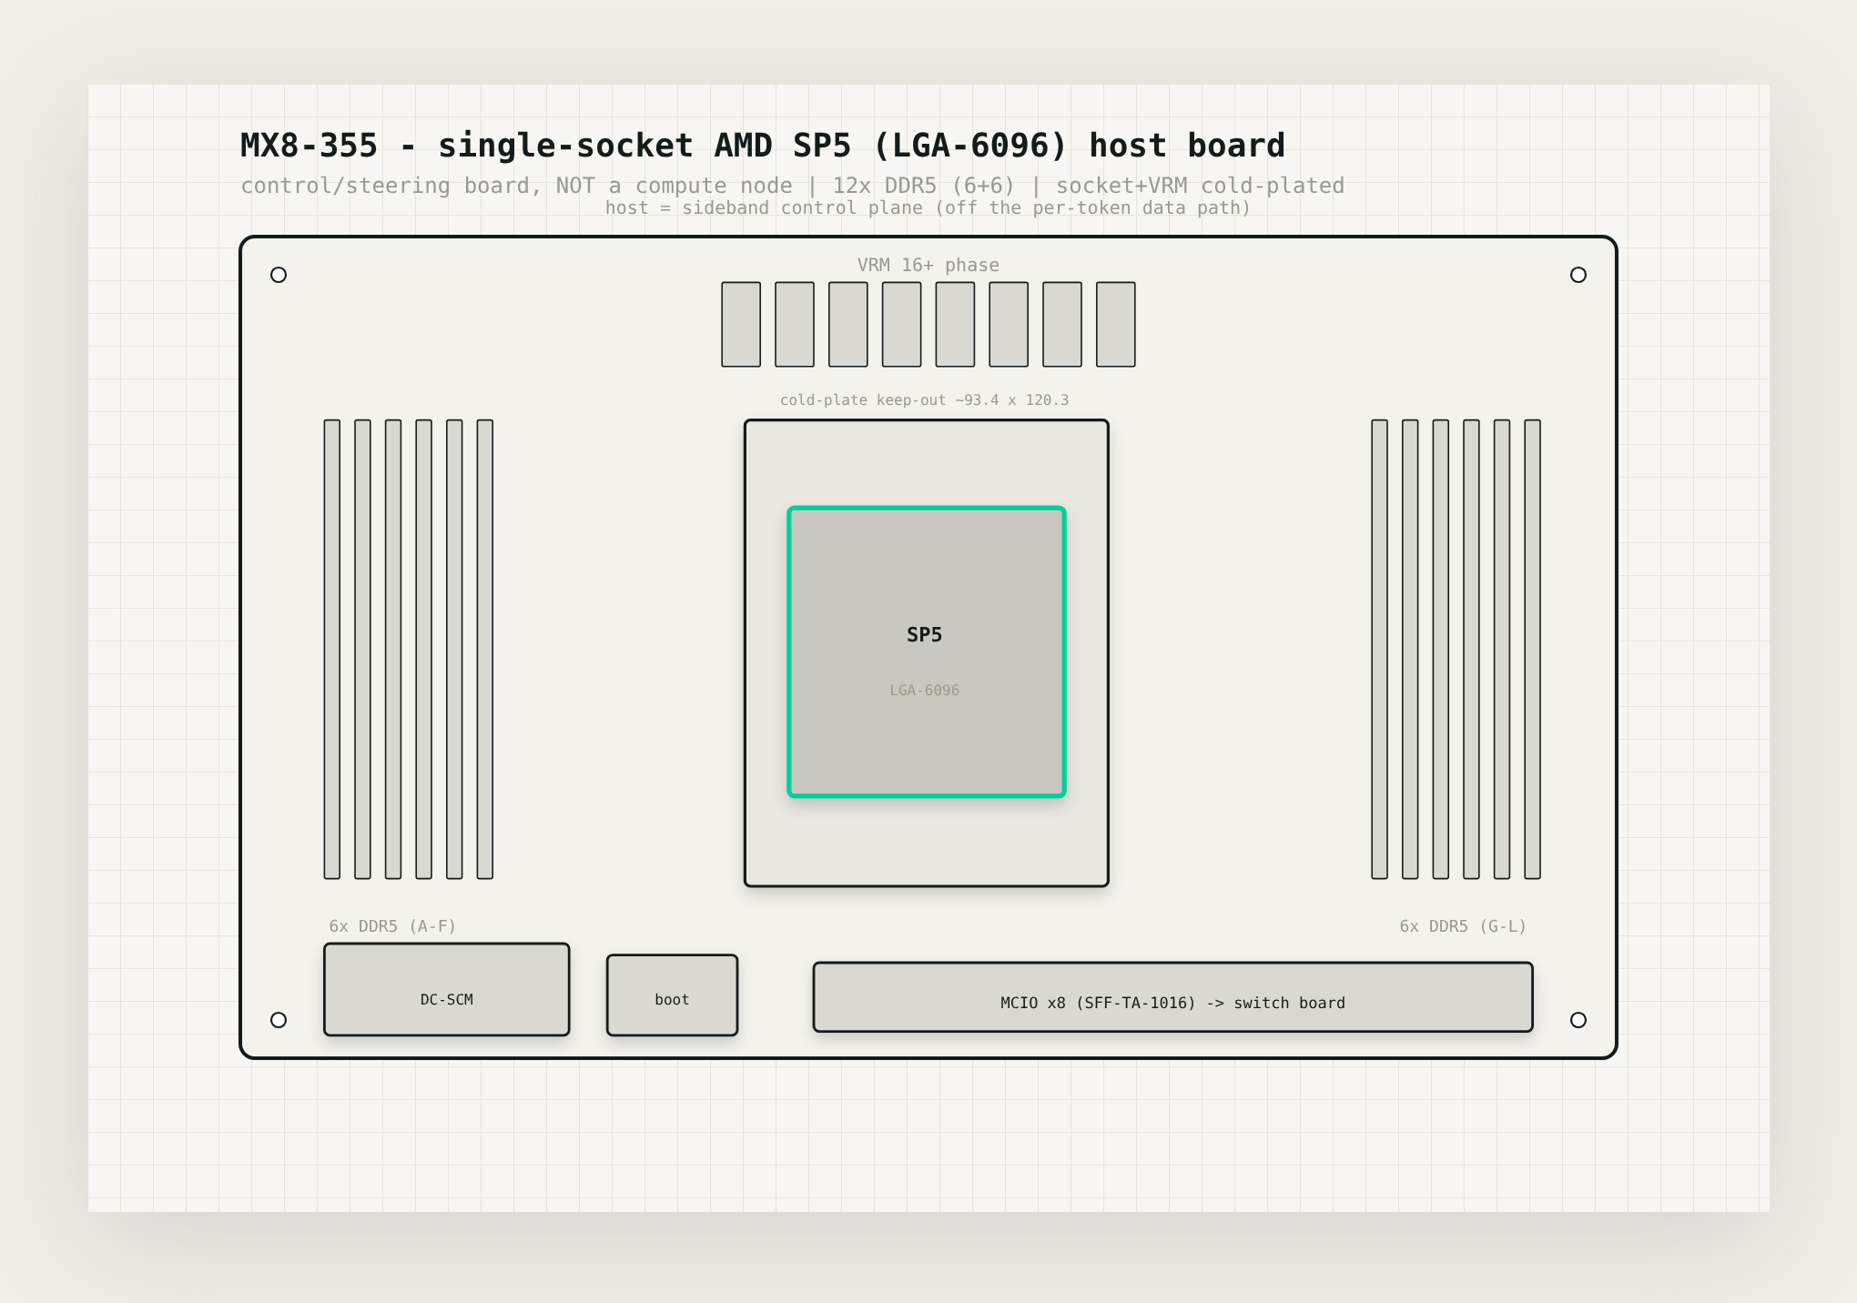Select the rightmost DDR5 slot L
Screen dimensions: 1857x1303
1532,649
